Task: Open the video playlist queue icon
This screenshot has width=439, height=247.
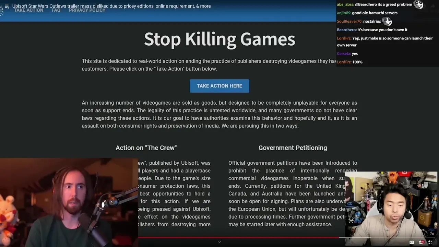Action: [x=7, y=6]
